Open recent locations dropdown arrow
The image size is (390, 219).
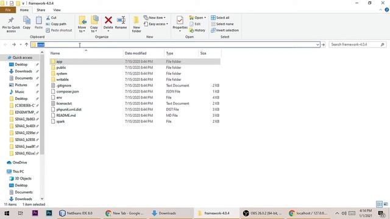click(21, 44)
